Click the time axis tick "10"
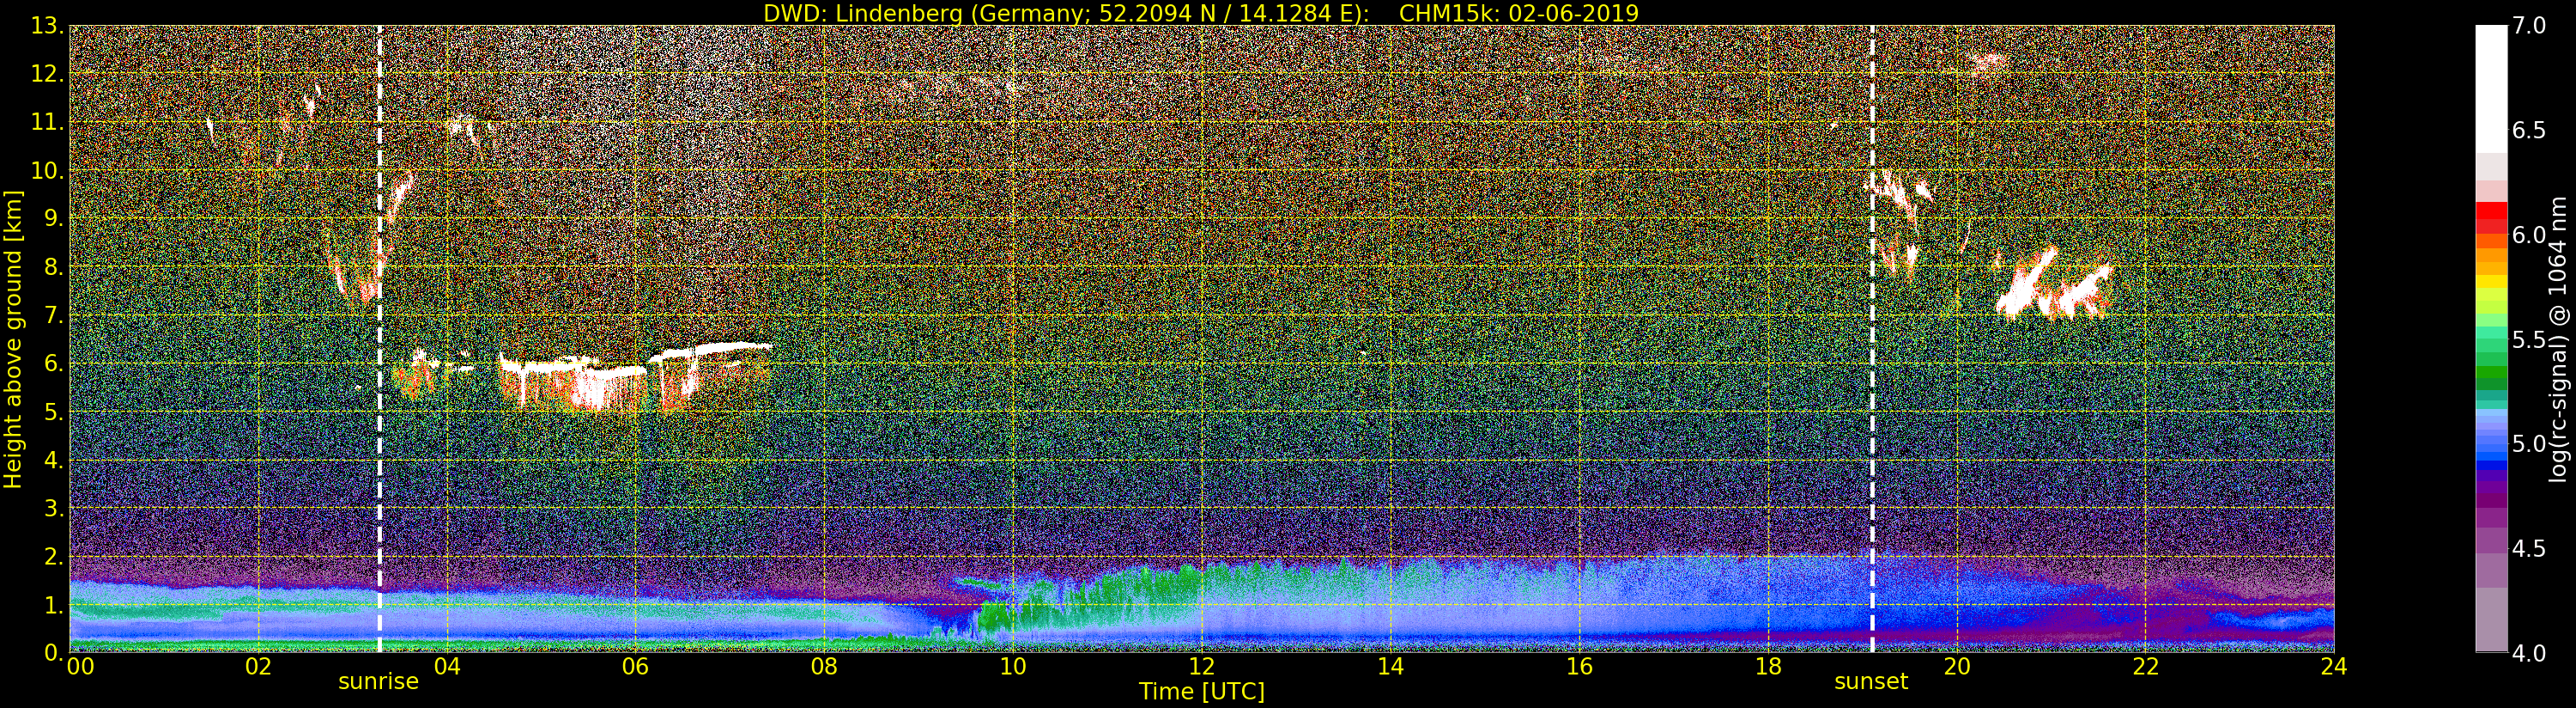2576x708 pixels. tap(1013, 667)
